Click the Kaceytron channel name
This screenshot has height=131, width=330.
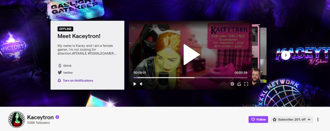40,117
